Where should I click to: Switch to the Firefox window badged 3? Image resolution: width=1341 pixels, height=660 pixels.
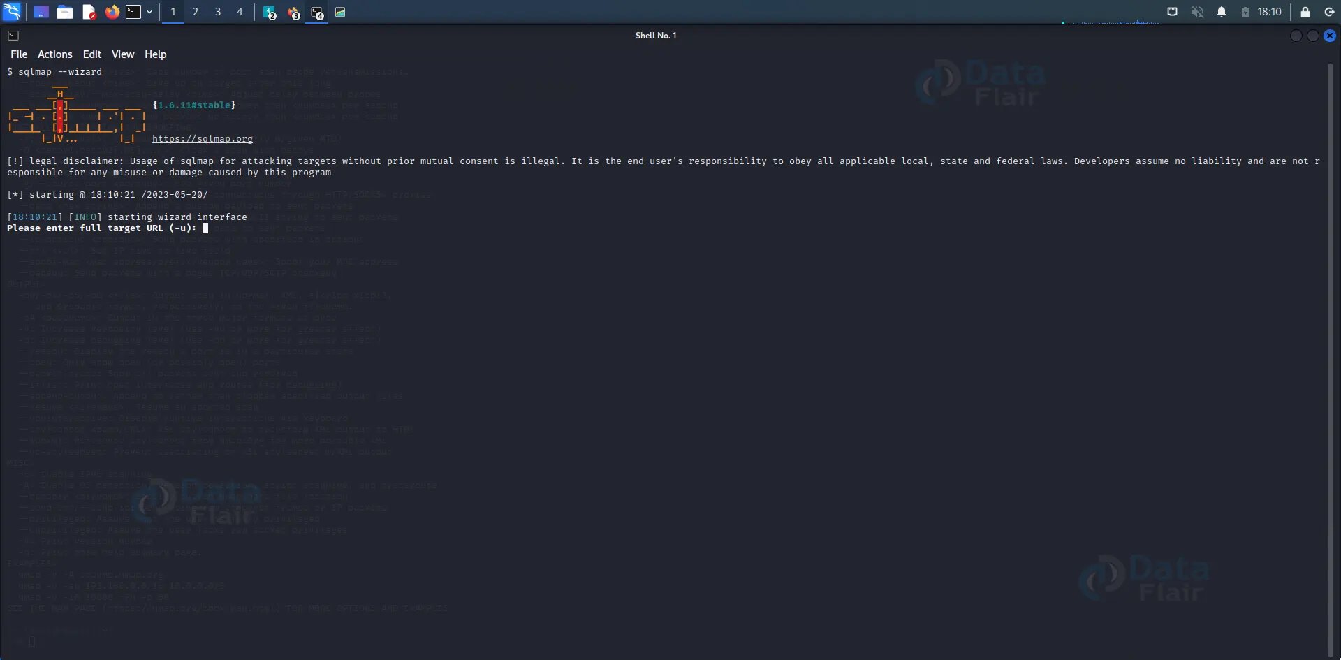click(x=294, y=13)
